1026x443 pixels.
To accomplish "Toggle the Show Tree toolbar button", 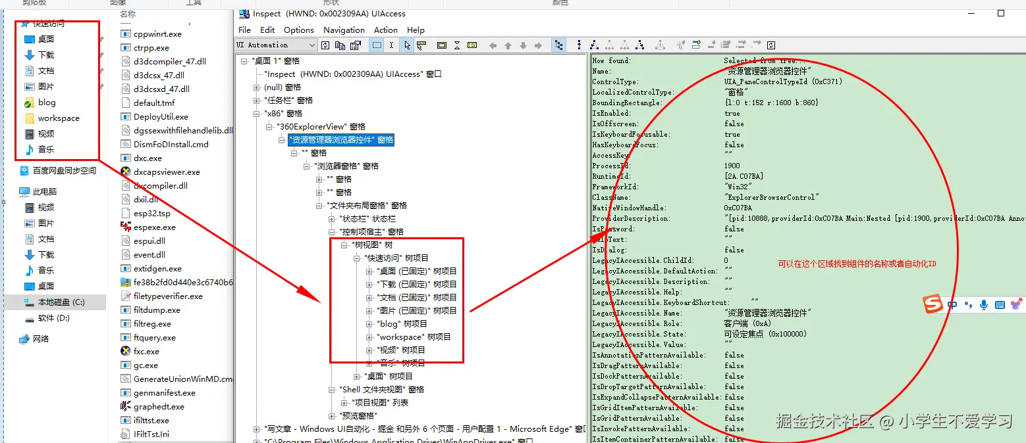I will [558, 45].
